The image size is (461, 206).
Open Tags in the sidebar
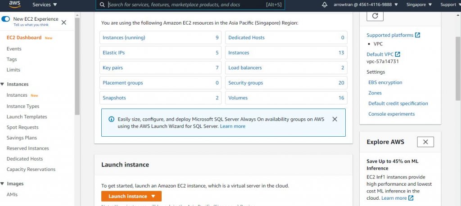click(12, 59)
